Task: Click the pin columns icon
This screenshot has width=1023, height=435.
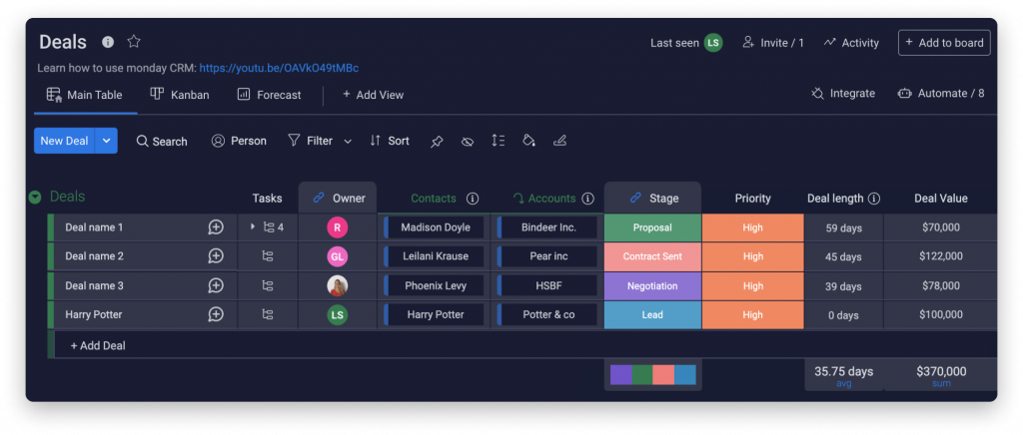Action: [437, 142]
